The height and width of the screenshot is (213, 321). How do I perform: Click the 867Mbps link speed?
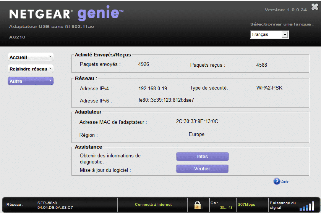(x=246, y=204)
